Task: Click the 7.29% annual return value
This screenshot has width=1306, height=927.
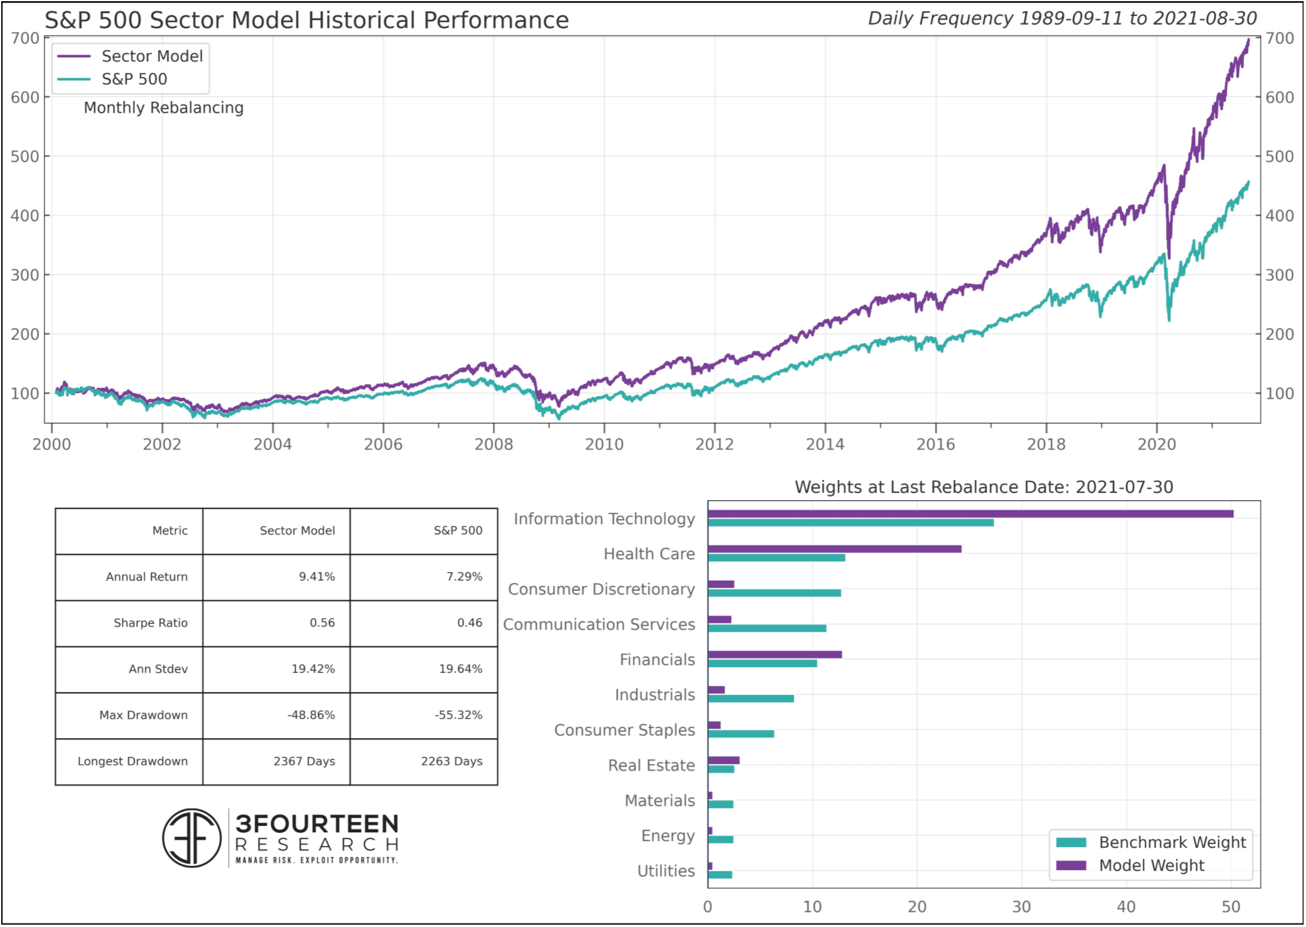Action: click(464, 577)
